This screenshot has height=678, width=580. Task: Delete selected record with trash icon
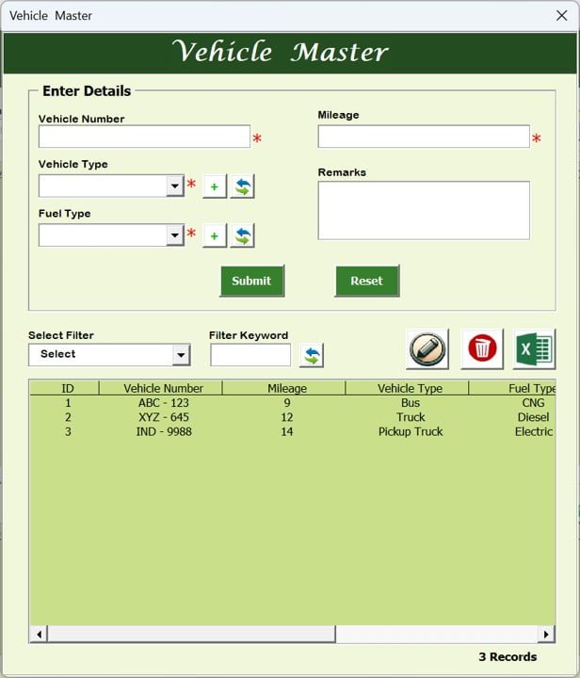tap(482, 348)
